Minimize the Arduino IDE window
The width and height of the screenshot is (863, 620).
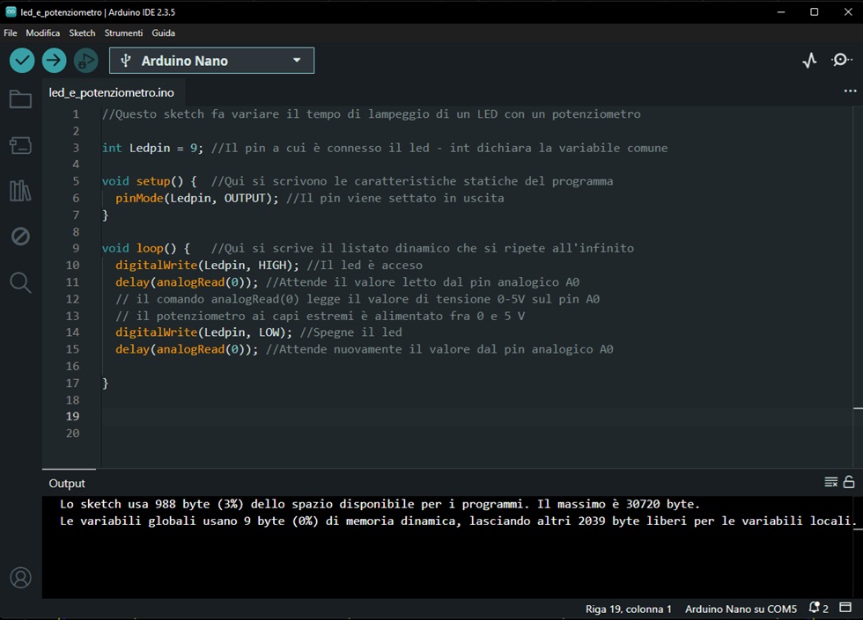[x=781, y=11]
